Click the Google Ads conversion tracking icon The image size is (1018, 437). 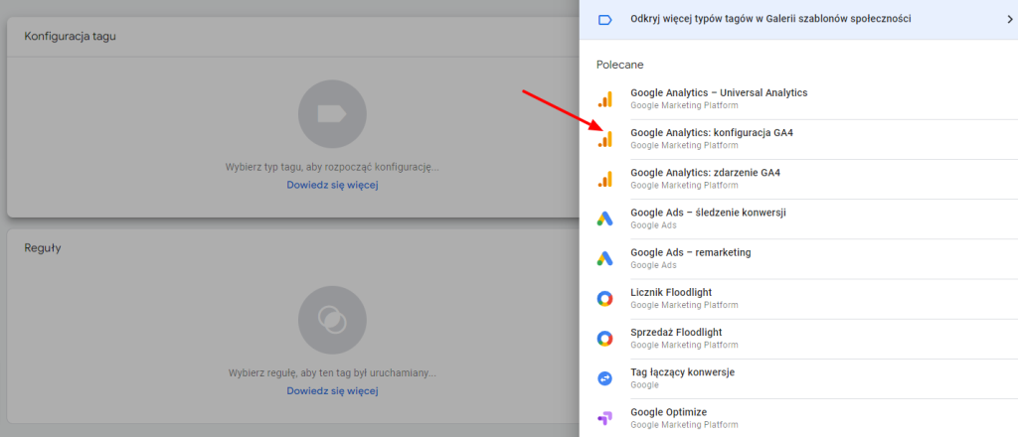(x=605, y=219)
